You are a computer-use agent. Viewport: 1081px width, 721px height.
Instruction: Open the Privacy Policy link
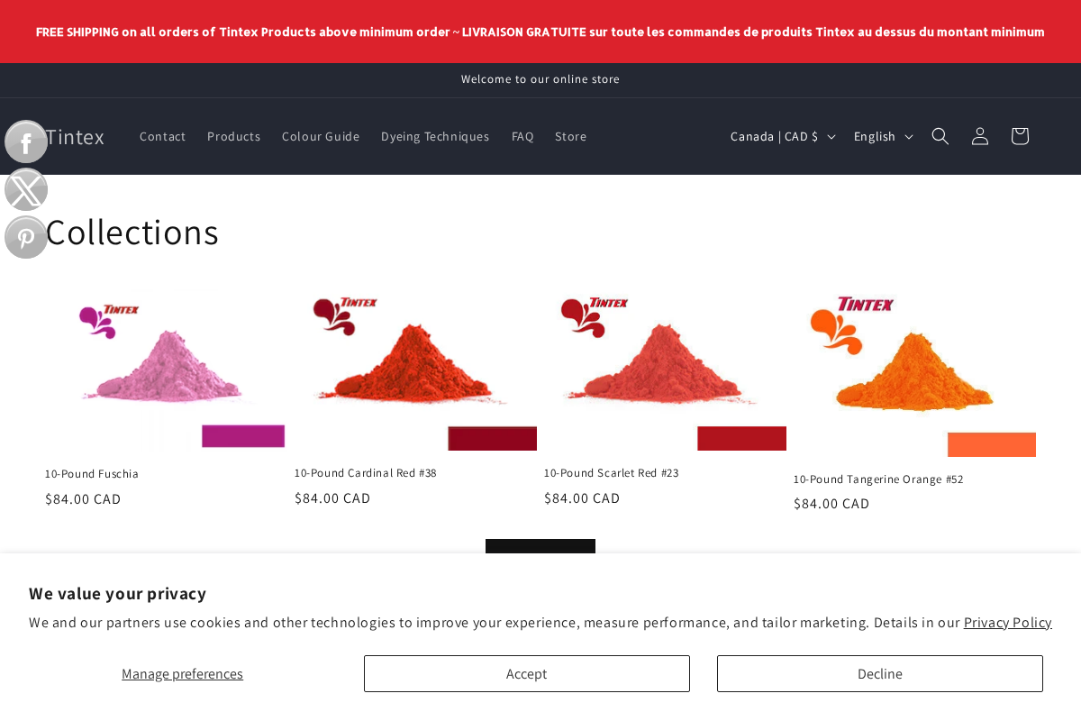point(1007,622)
